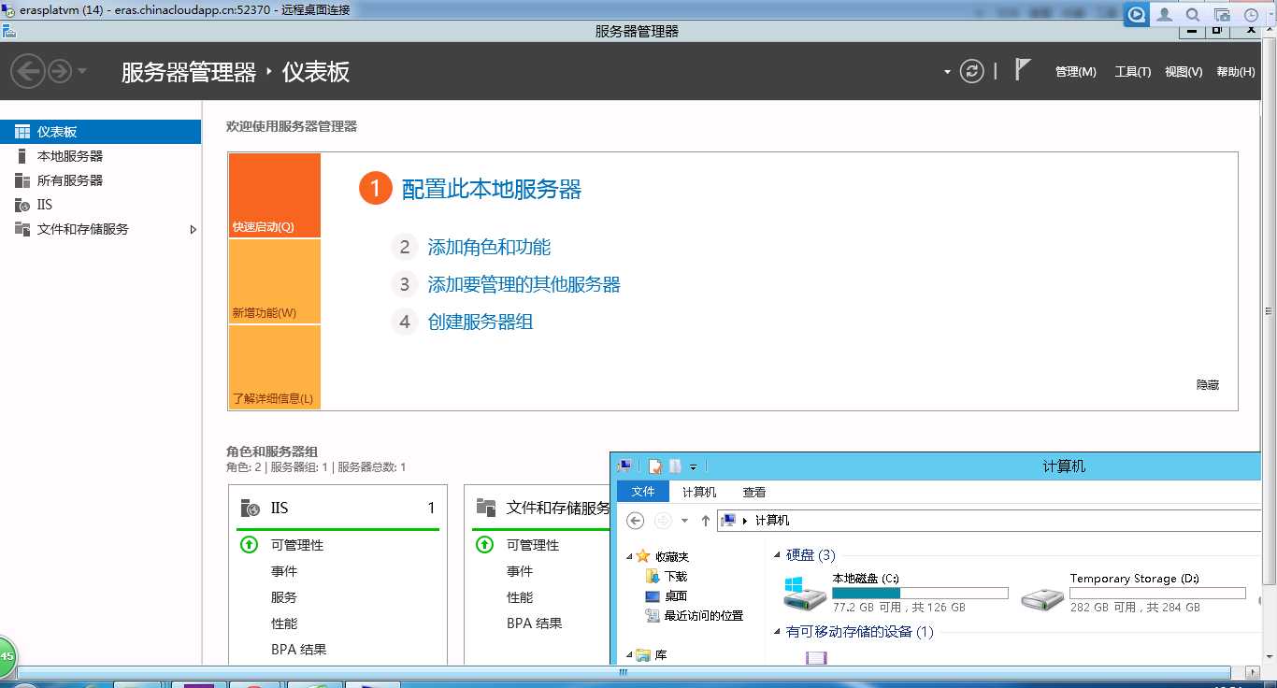This screenshot has width=1277, height=688.
Task: Click 文件和存储服务 tile header icon
Action: pyautogui.click(x=485, y=508)
